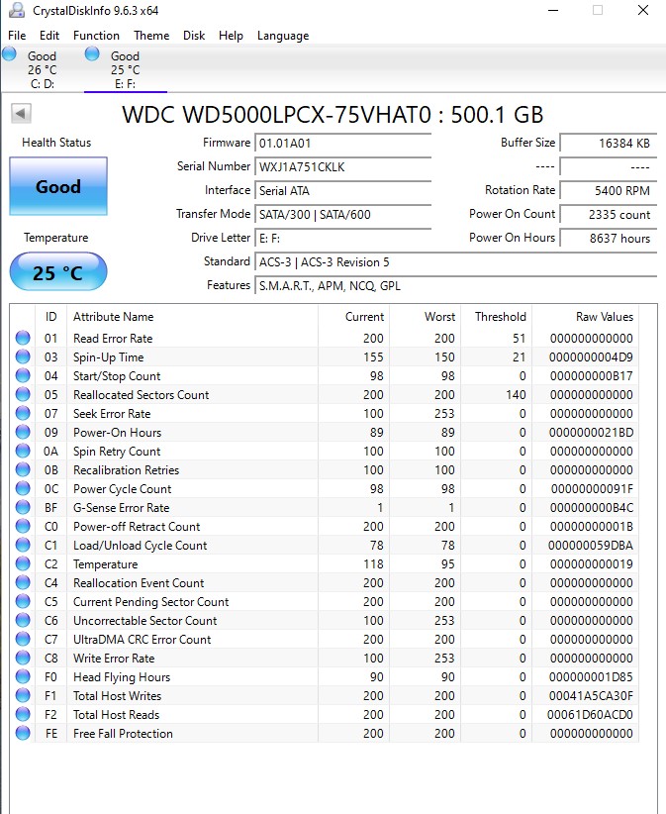
Task: Click the blue status orb for Read Error Rate
Action: click(x=23, y=338)
